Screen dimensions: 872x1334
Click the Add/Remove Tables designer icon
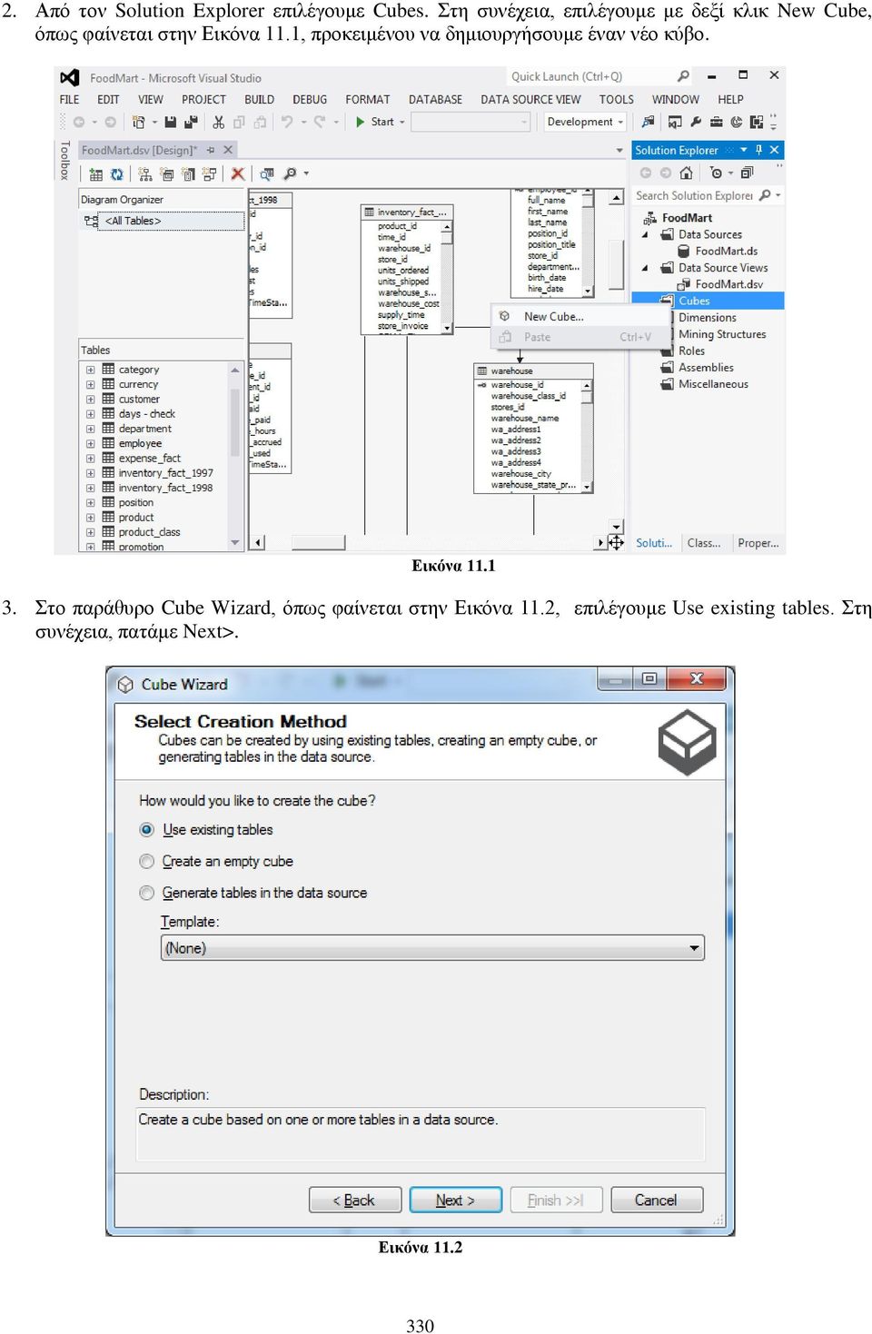pyautogui.click(x=95, y=174)
